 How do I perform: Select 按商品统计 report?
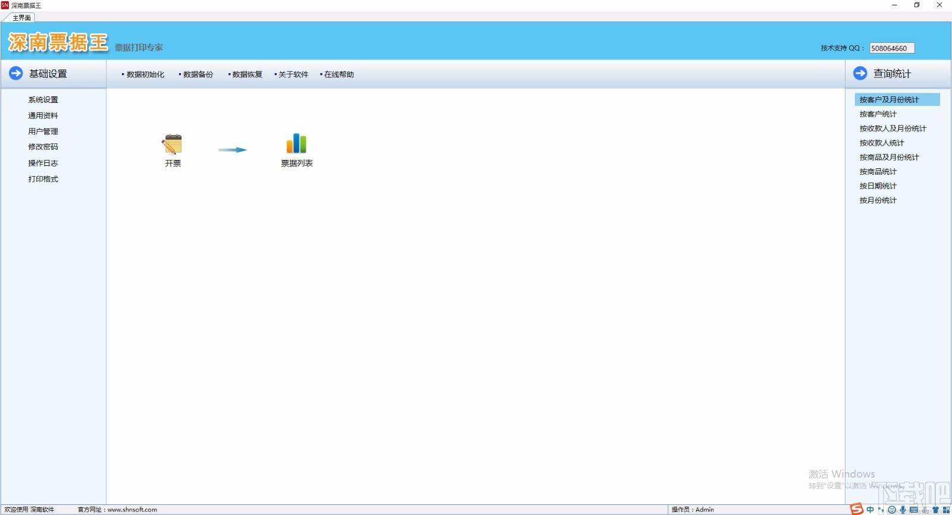click(x=878, y=171)
